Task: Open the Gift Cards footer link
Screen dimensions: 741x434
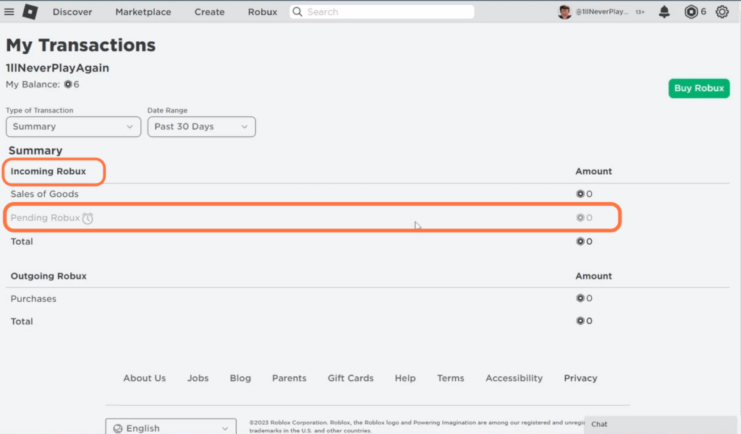Action: (351, 378)
